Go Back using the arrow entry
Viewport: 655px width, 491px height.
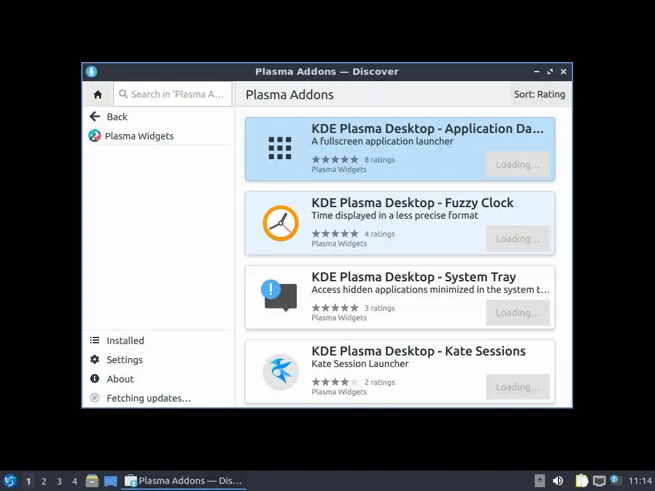[x=159, y=117]
